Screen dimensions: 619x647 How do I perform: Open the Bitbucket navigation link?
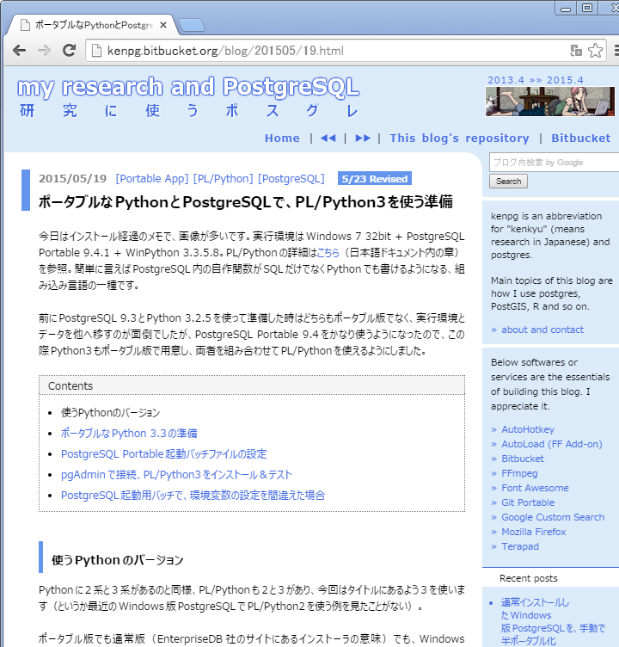click(580, 139)
